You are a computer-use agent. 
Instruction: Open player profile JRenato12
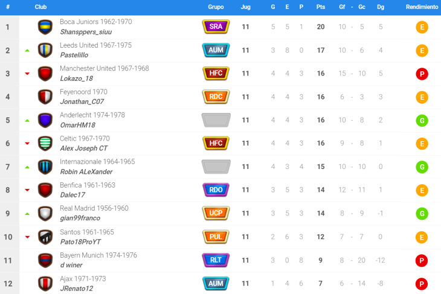pos(77,288)
